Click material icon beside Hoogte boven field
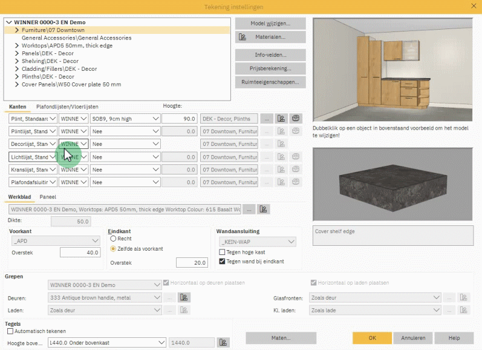 [x=224, y=343]
